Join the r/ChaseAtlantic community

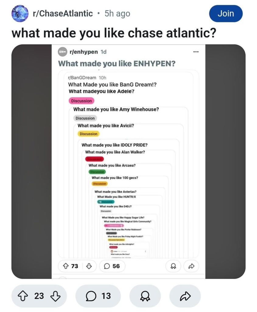(x=226, y=13)
